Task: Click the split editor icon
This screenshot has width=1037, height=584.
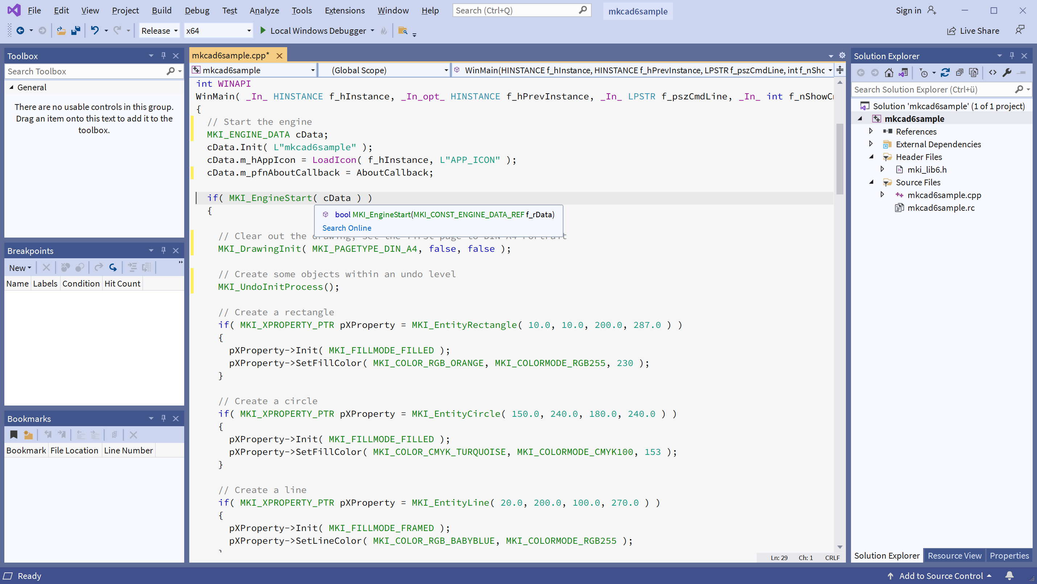Action: (840, 70)
